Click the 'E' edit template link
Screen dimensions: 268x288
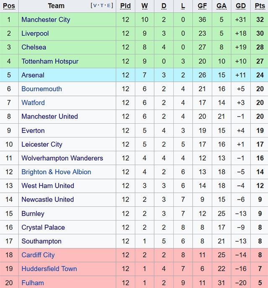[x=108, y=6]
